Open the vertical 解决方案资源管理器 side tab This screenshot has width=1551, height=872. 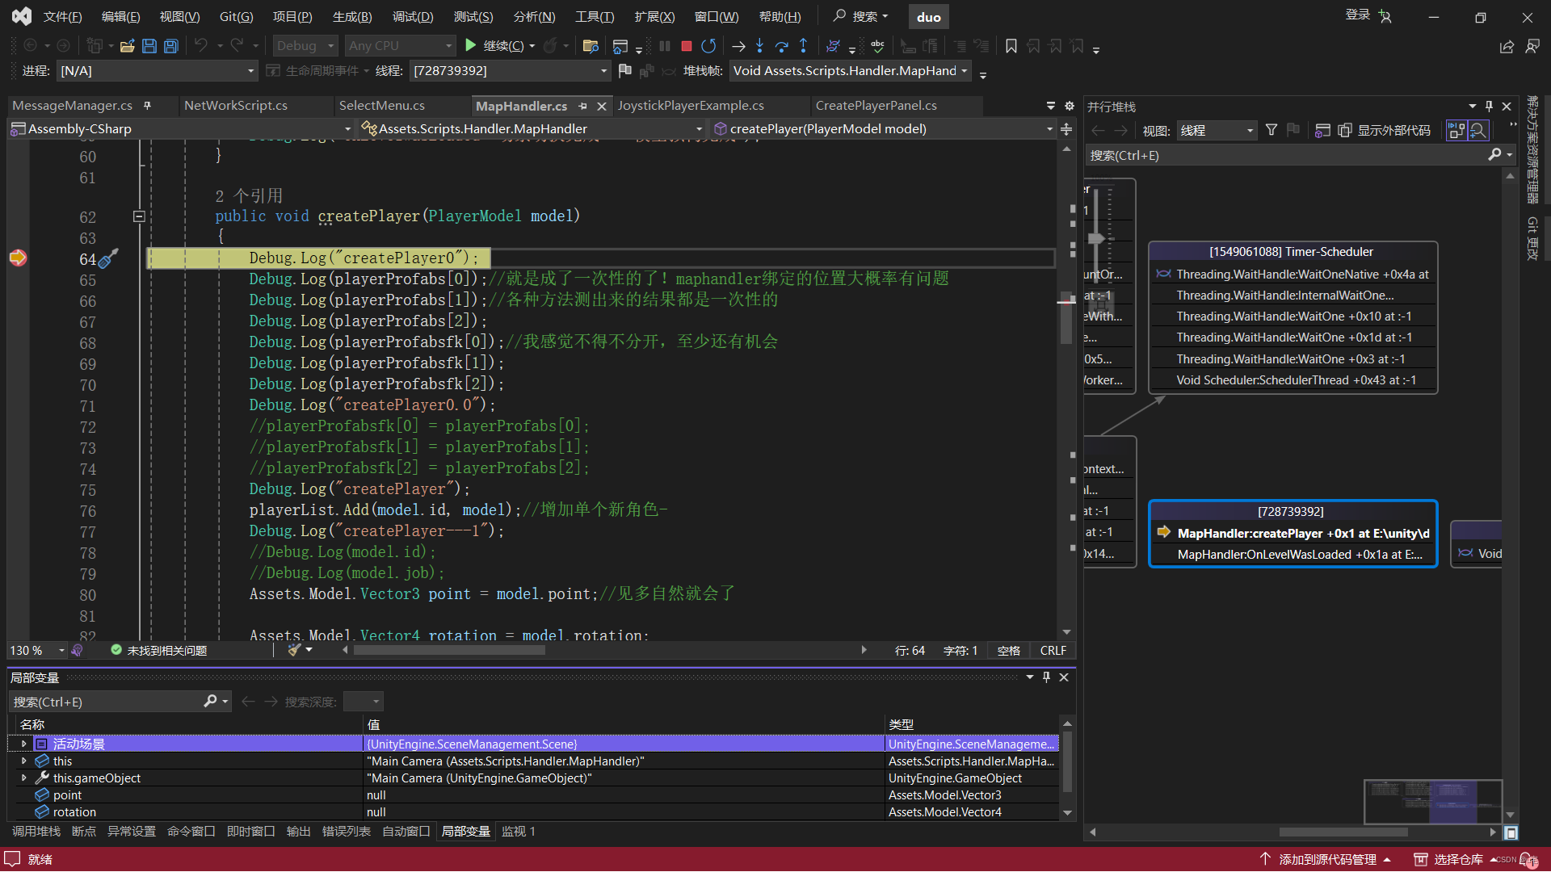click(x=1532, y=149)
